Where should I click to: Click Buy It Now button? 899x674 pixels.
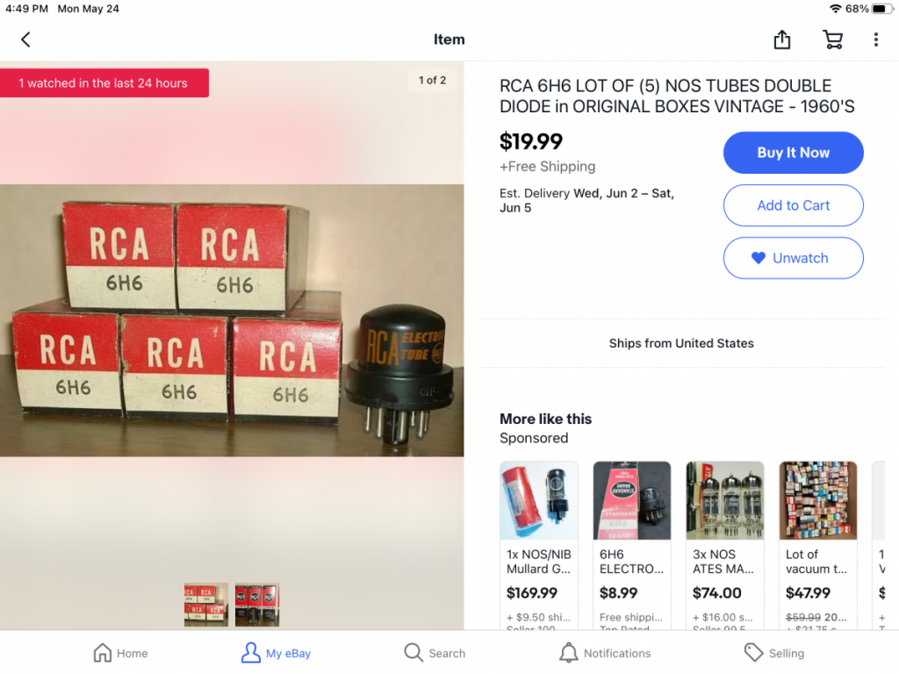click(793, 153)
